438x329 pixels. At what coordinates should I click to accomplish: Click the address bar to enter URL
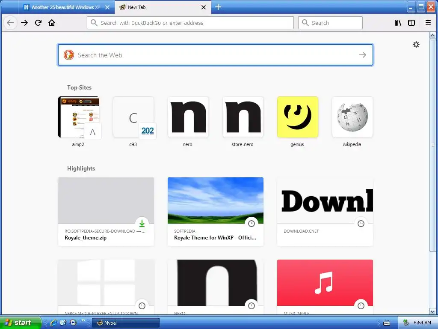pos(190,23)
